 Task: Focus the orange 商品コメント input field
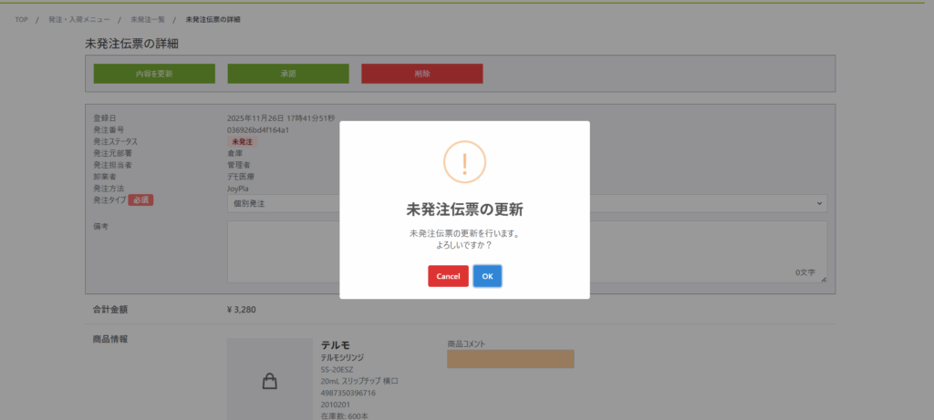tap(510, 359)
